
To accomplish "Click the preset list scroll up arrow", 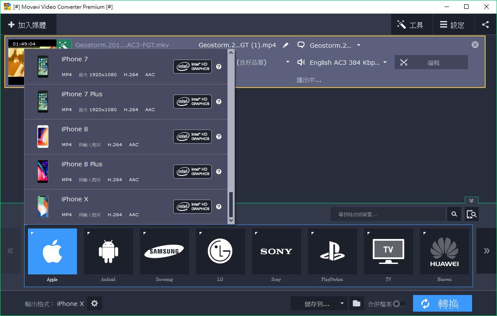I will point(231,53).
